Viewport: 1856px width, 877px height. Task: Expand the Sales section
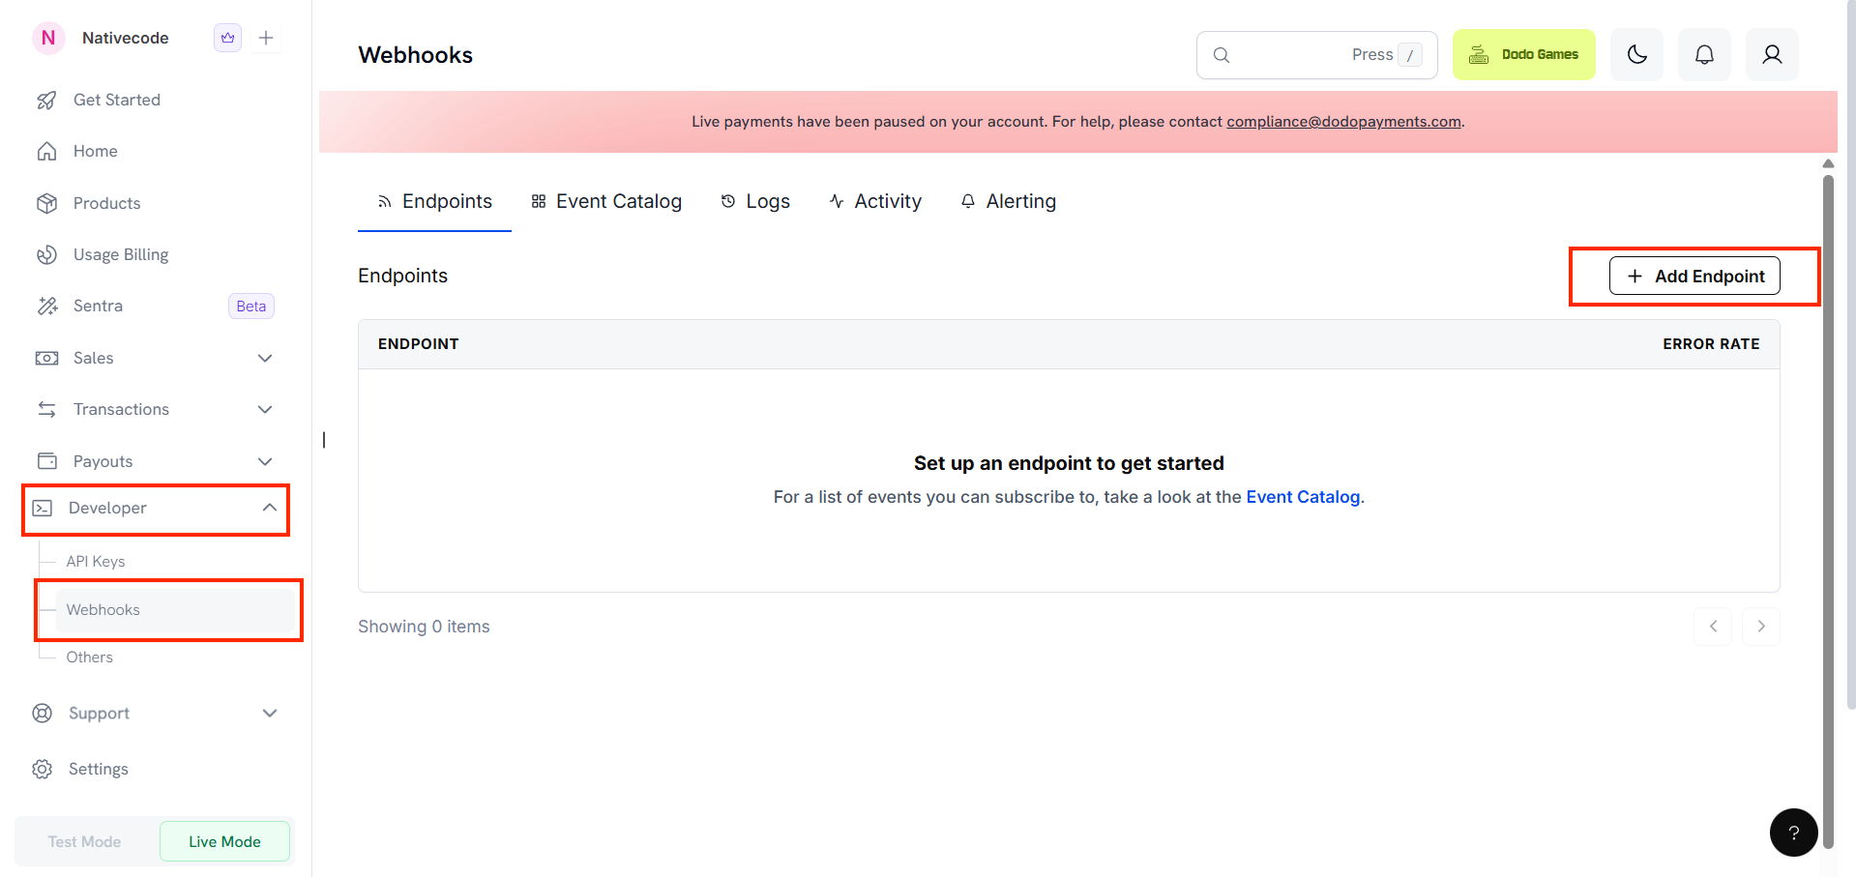tap(93, 358)
